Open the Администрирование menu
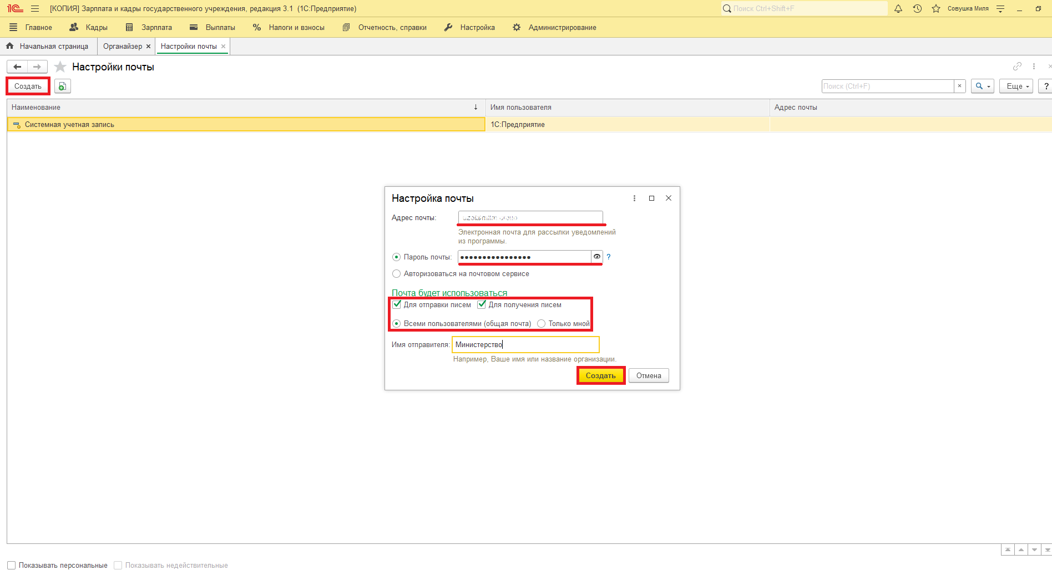This screenshot has height=570, width=1052. click(x=554, y=27)
